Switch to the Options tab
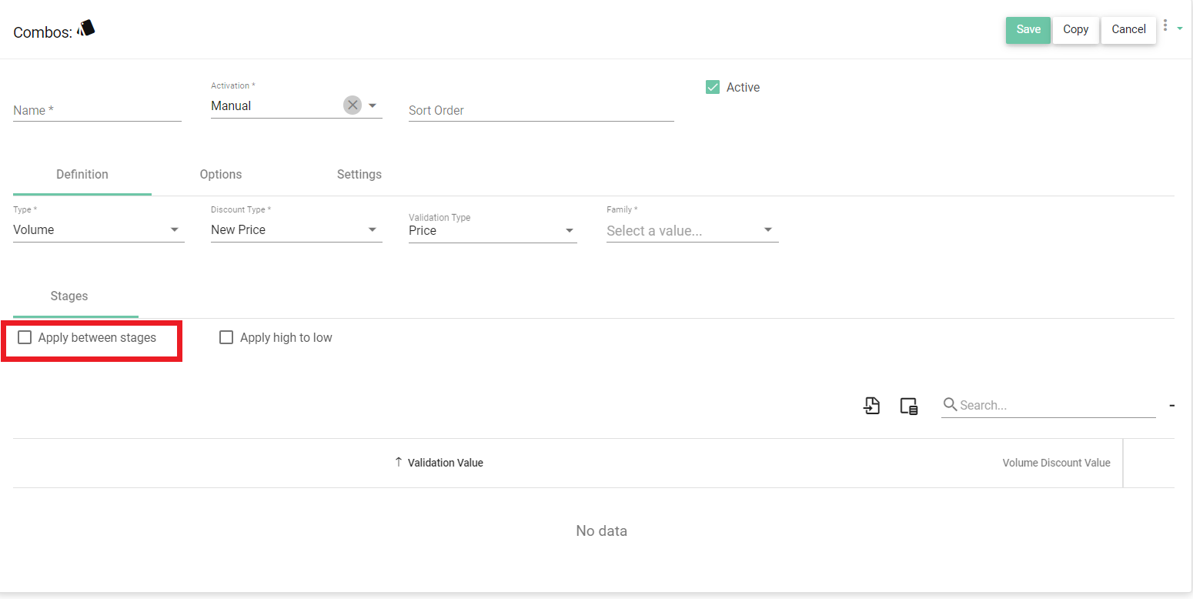Screen dimensions: 1193x599 click(x=221, y=174)
